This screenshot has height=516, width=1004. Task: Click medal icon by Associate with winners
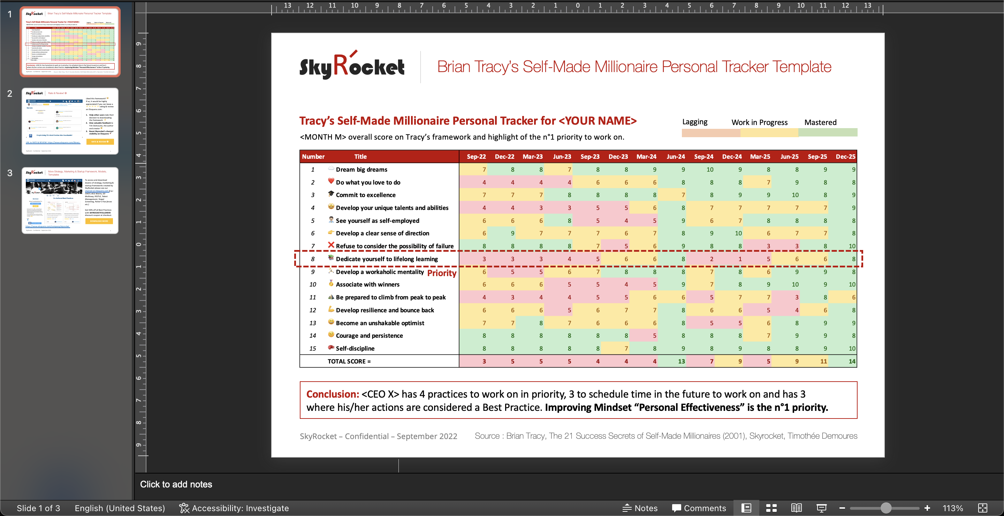tap(331, 283)
